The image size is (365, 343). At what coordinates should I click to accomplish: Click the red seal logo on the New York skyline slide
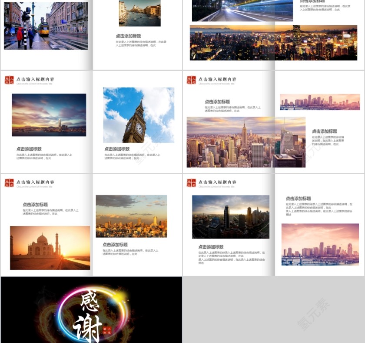click(x=191, y=80)
